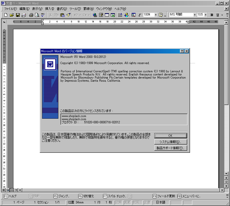This screenshot has height=206, width=230.
Task: Click the New Blank Document icon
Action: [6, 15]
